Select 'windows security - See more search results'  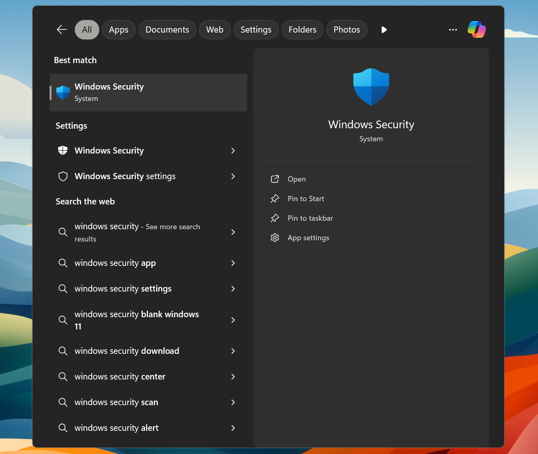(x=137, y=232)
